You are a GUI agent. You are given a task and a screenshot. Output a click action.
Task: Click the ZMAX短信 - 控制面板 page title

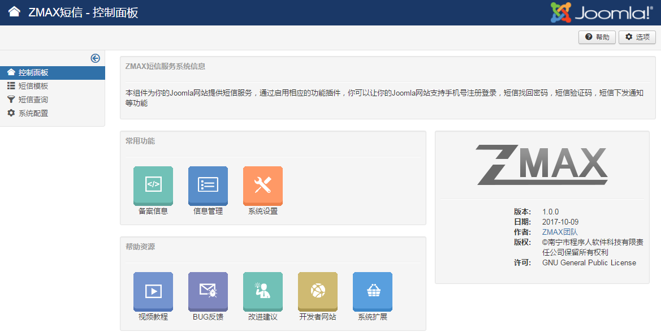83,12
